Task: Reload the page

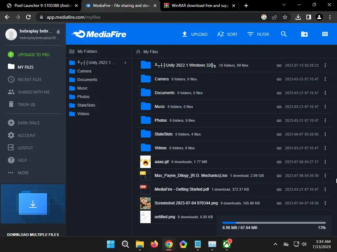Action: [x=28, y=17]
